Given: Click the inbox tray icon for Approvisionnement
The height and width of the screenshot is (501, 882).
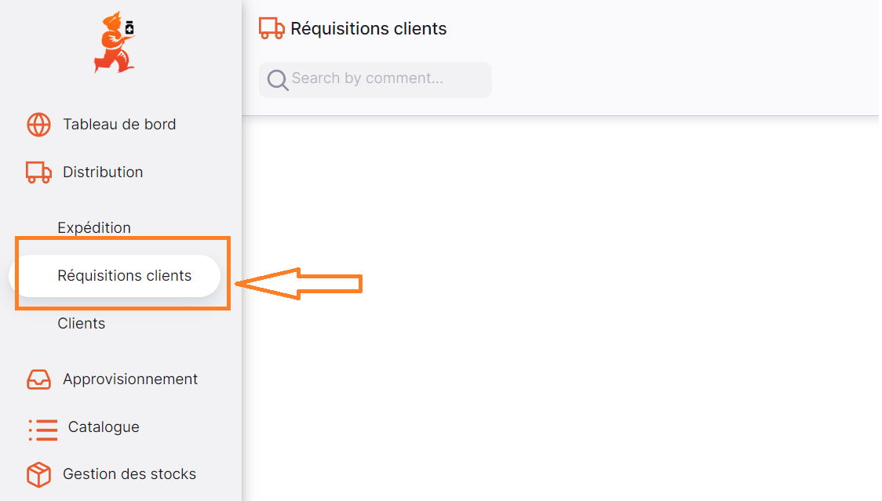Looking at the screenshot, I should click(x=38, y=379).
